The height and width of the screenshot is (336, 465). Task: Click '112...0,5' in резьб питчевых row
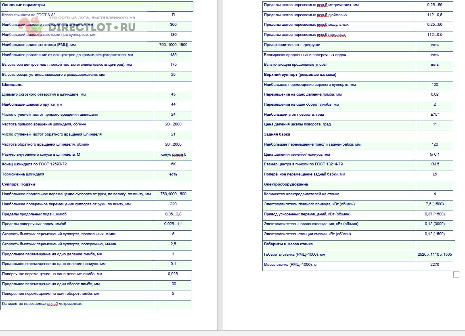(435, 35)
